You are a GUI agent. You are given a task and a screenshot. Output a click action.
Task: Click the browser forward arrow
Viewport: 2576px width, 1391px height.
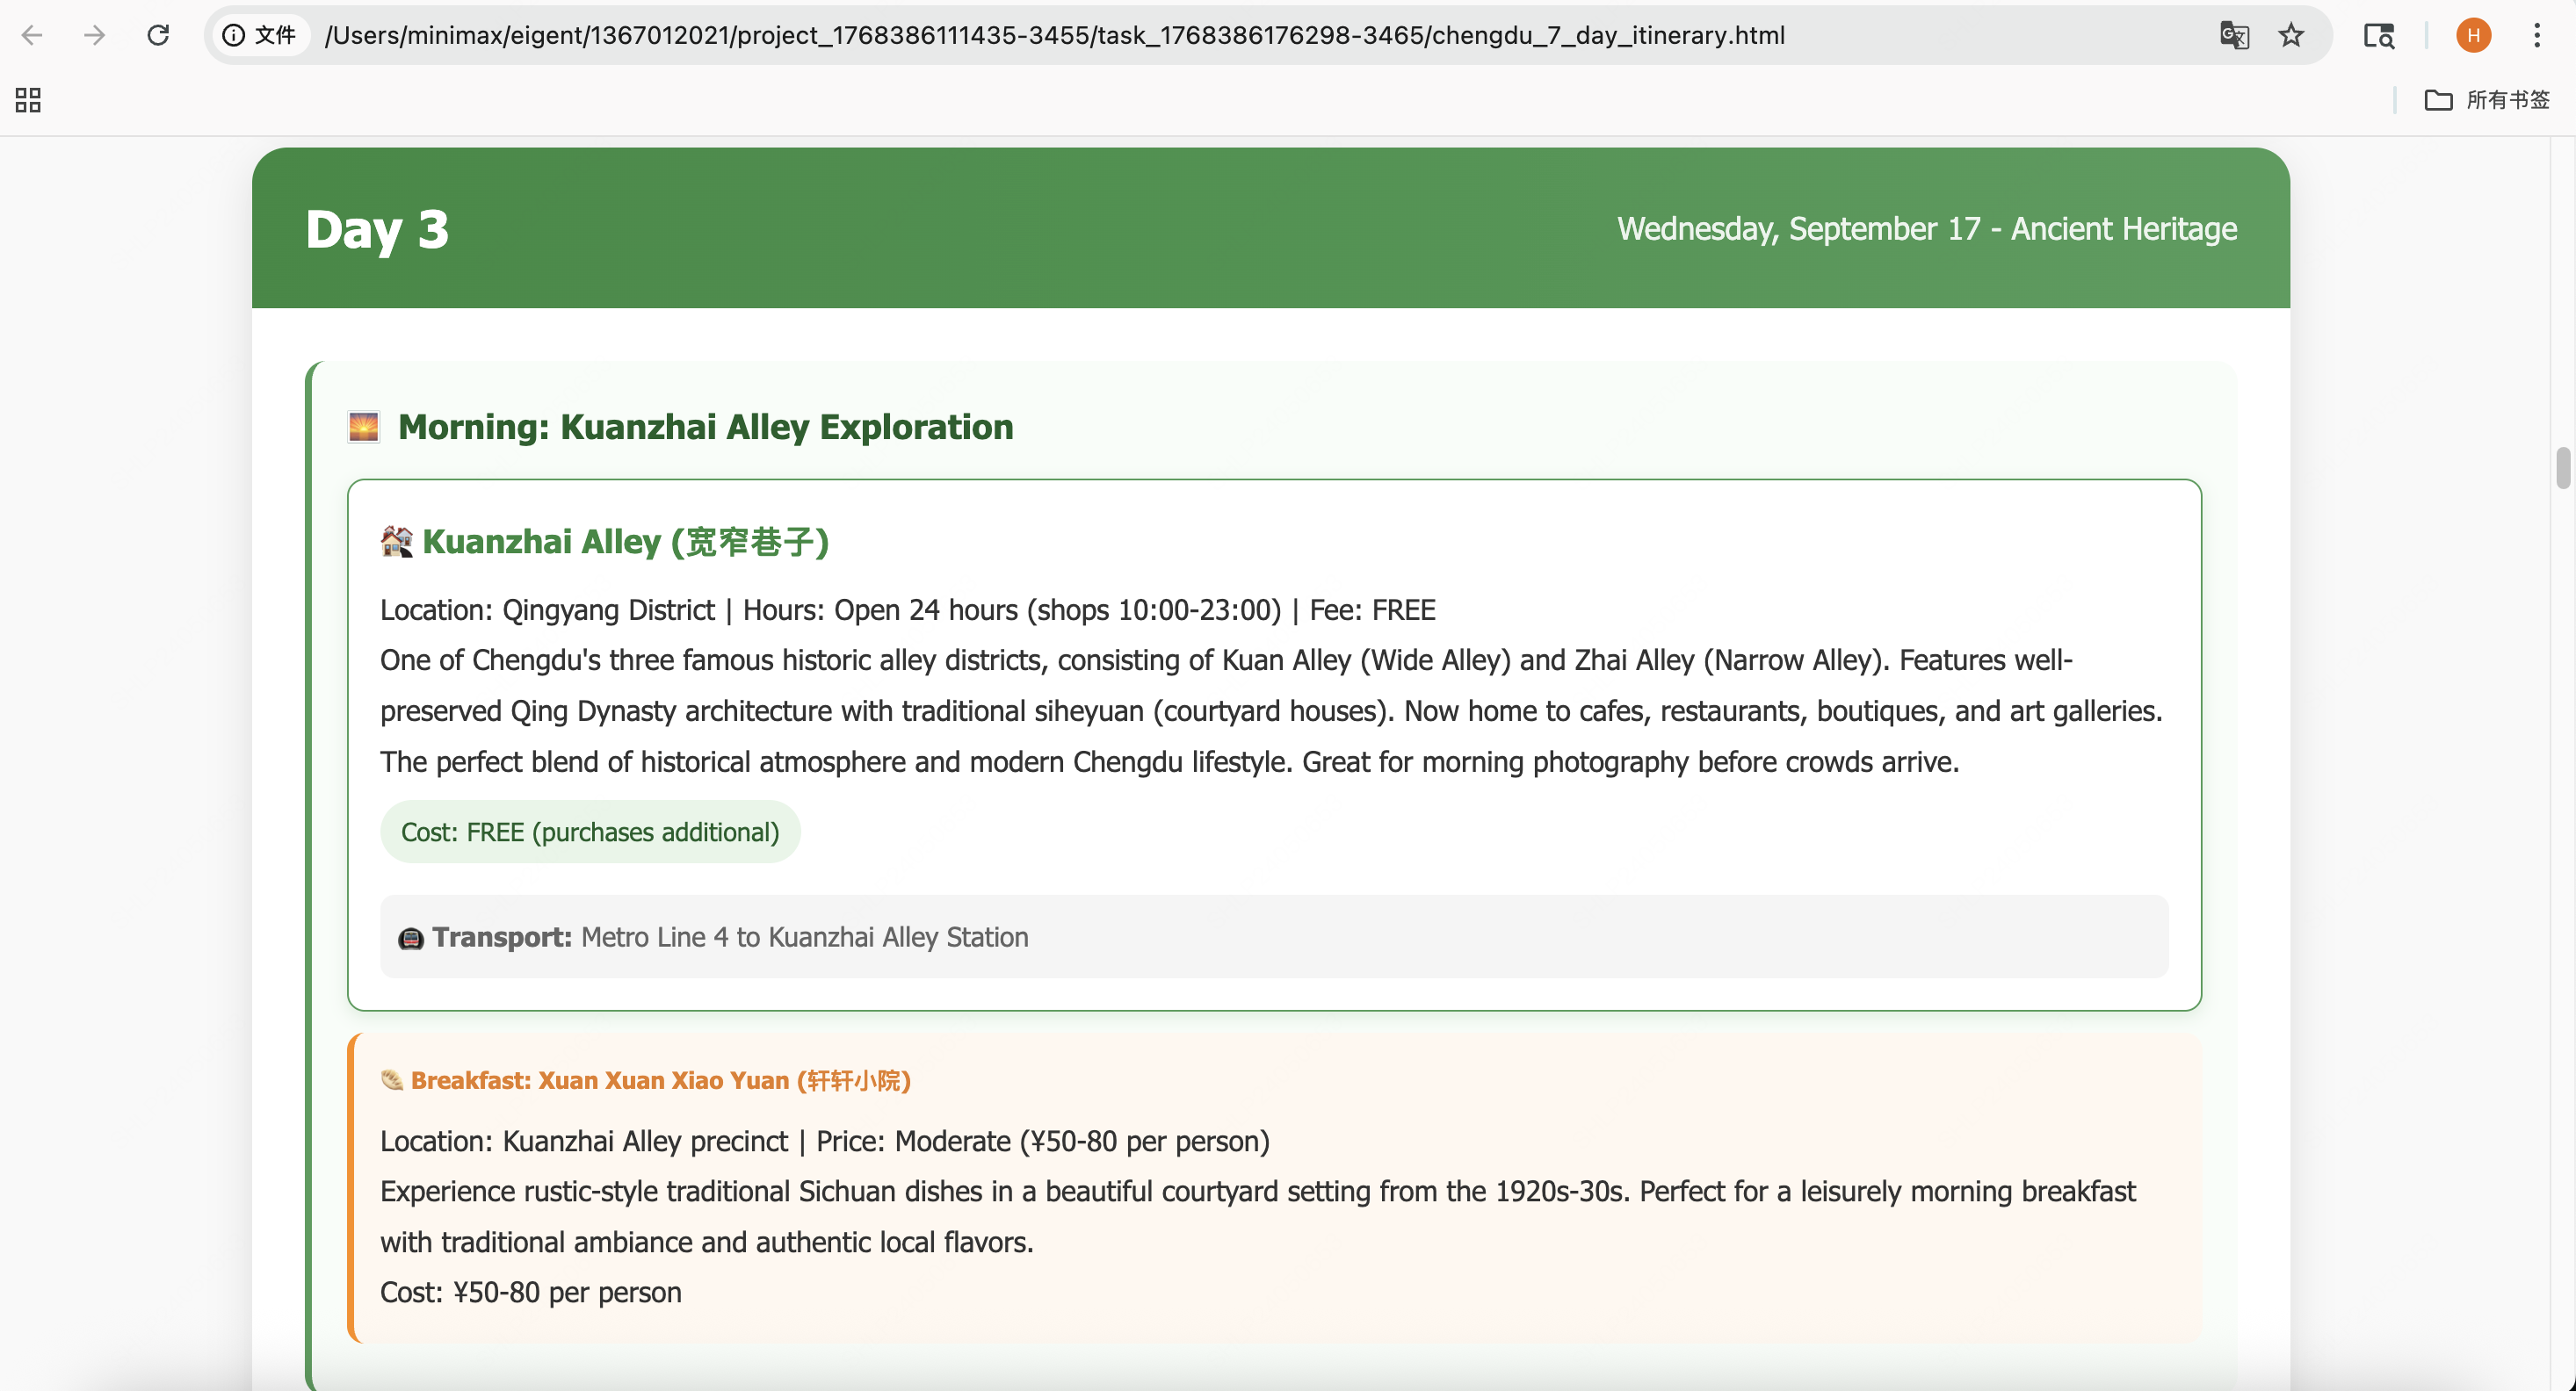pos(94,36)
